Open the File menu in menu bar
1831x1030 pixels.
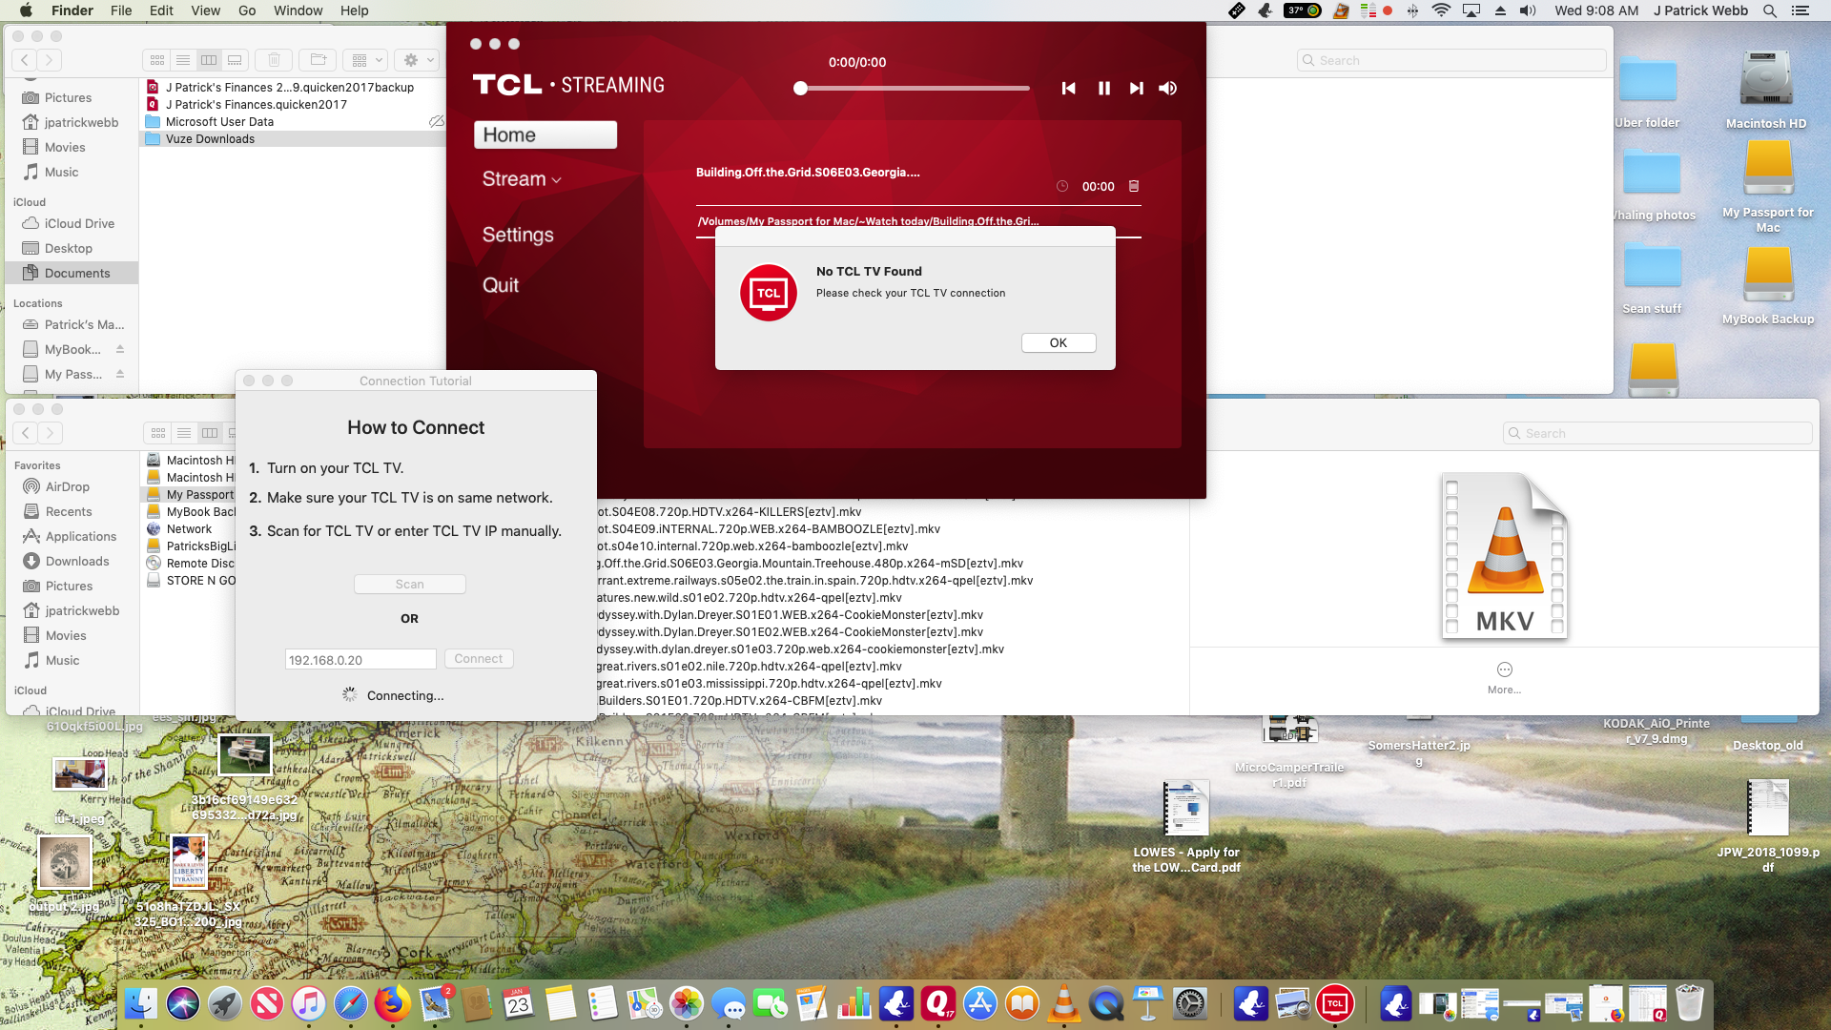(121, 10)
